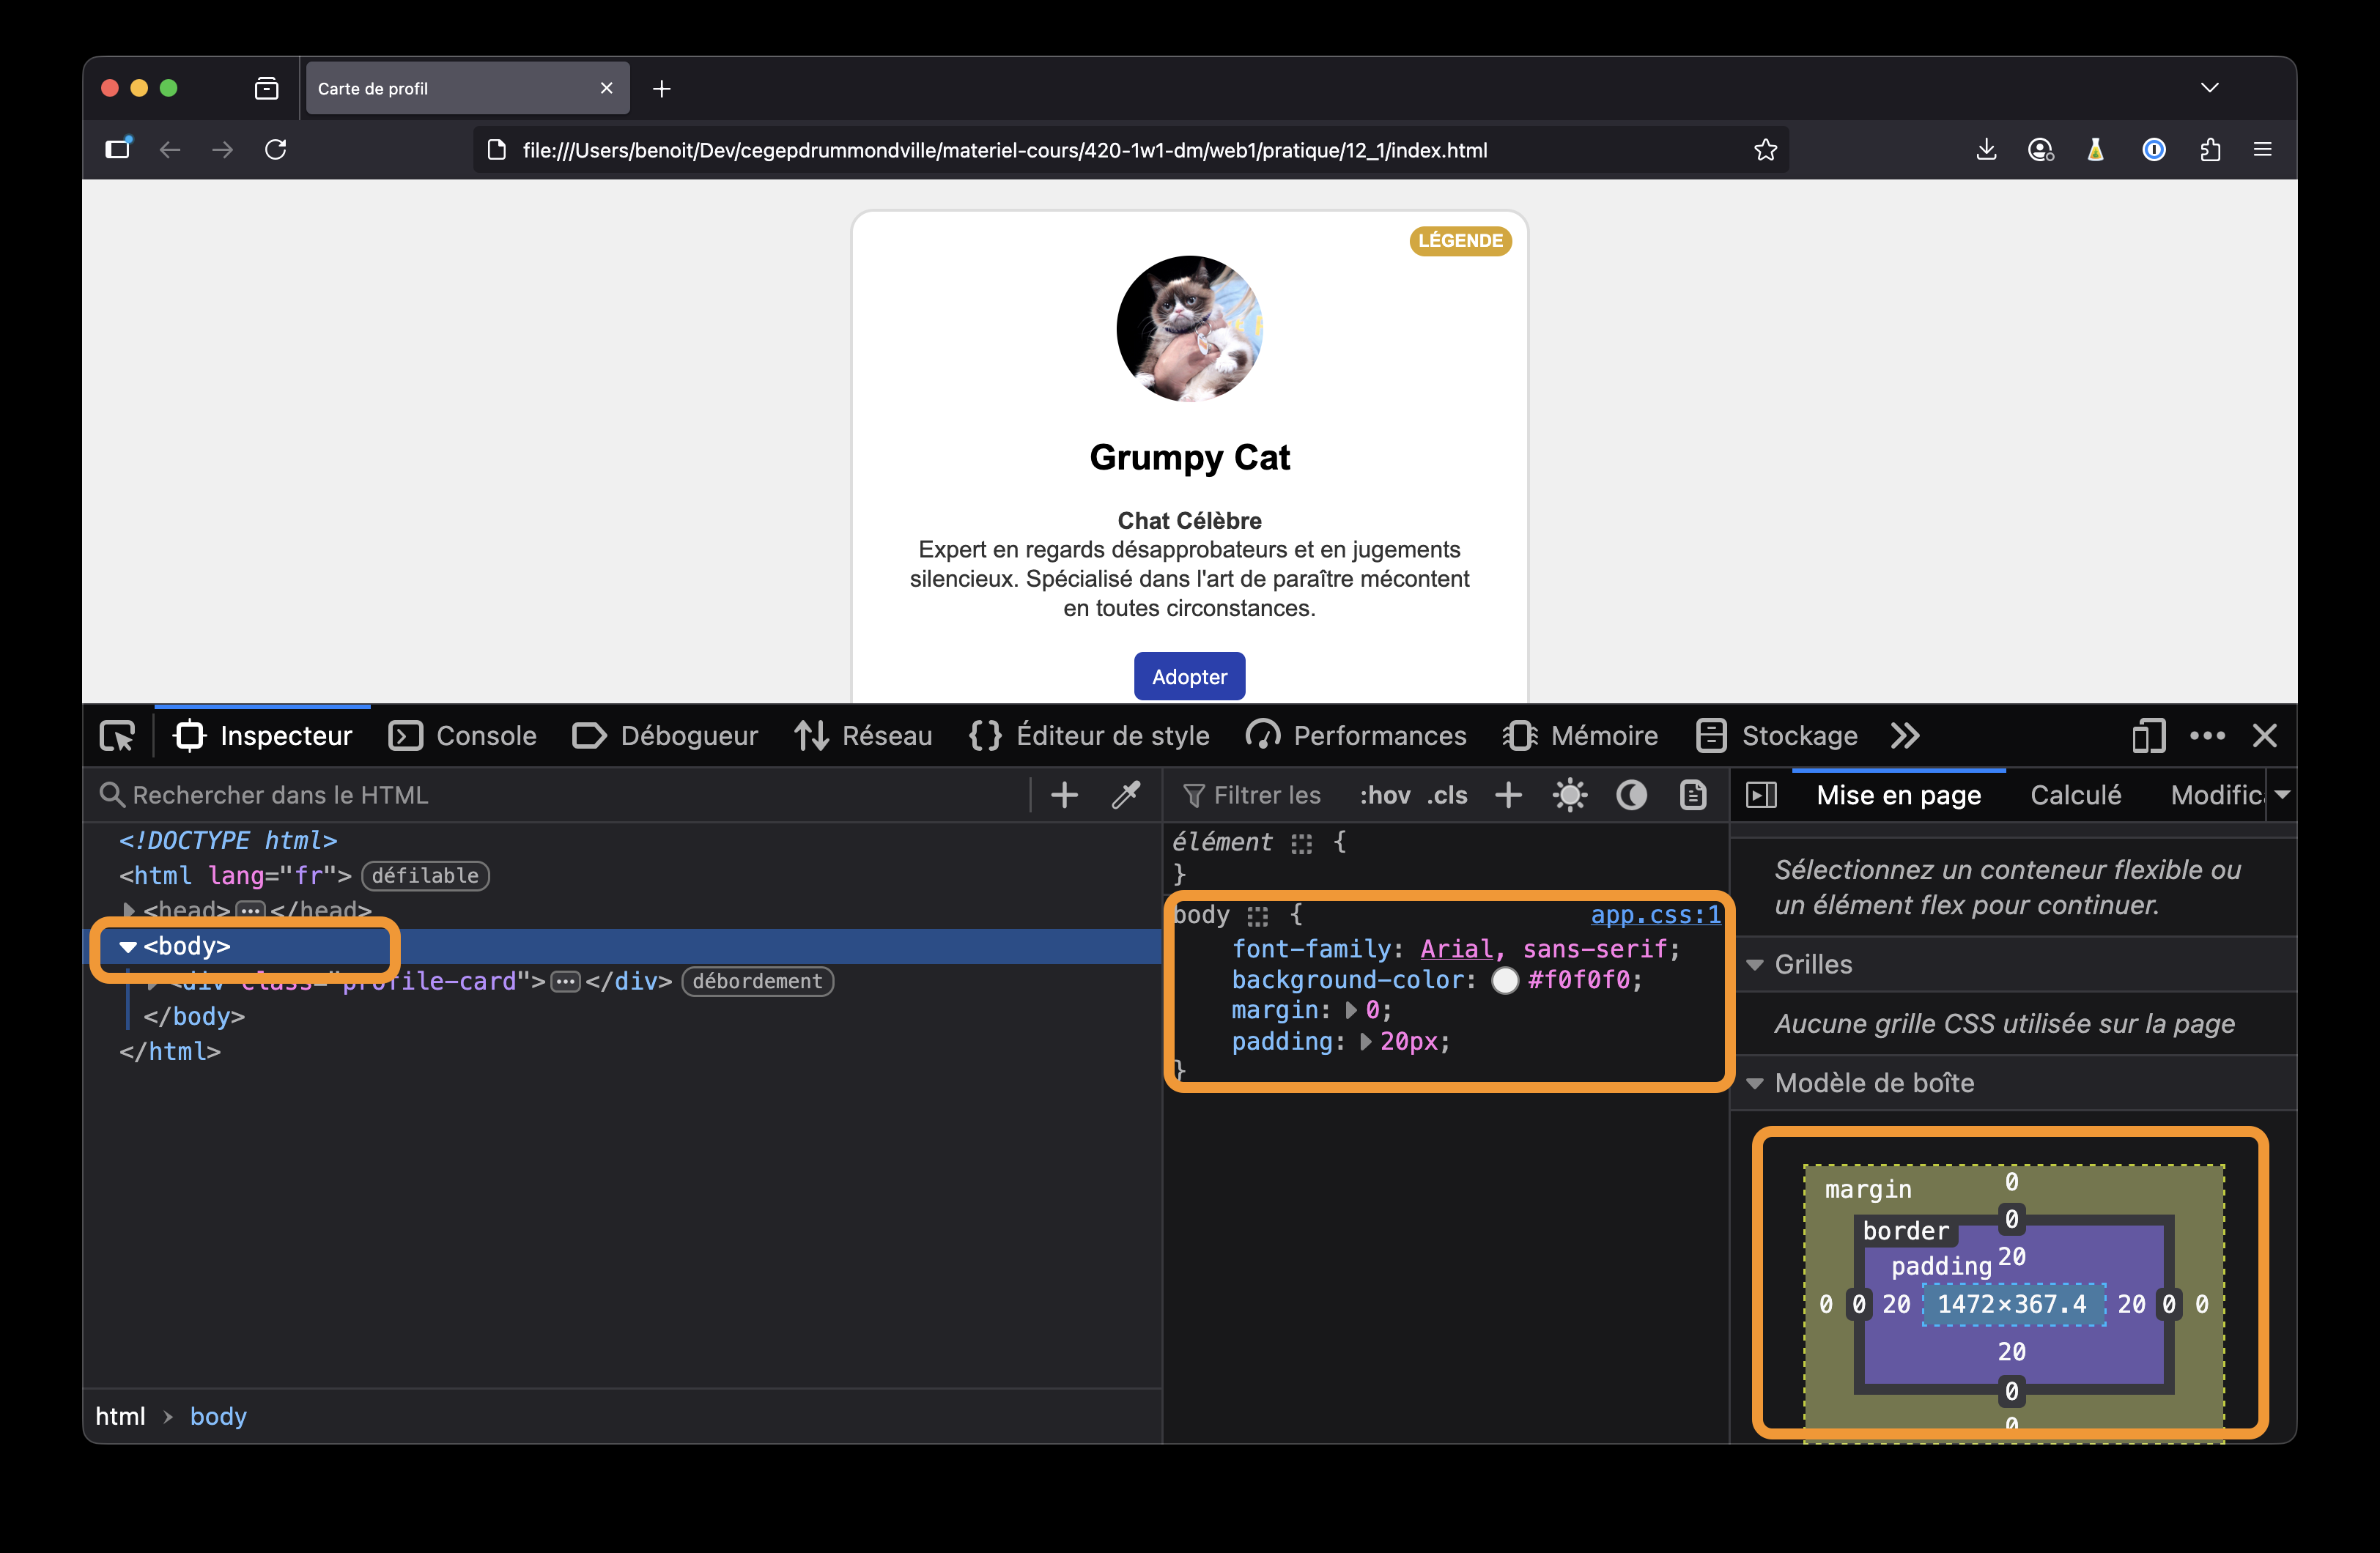
Task: Activate the element picker tool
Action: point(117,736)
